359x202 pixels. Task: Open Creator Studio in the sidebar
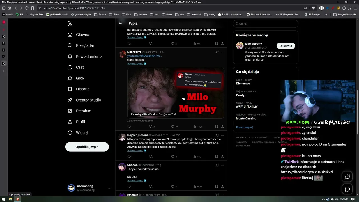pos(84,100)
